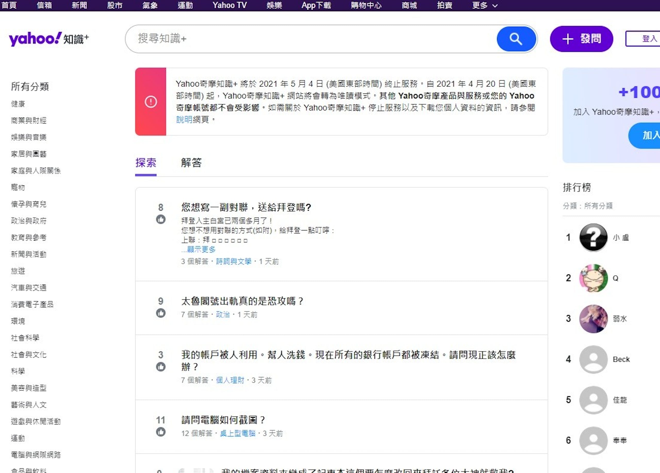The width and height of the screenshot is (660, 473).
Task: Select 美容與造型 category in sidebar
Action: point(29,388)
